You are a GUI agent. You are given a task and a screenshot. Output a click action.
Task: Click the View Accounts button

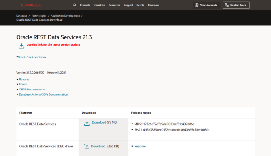coord(207,5)
